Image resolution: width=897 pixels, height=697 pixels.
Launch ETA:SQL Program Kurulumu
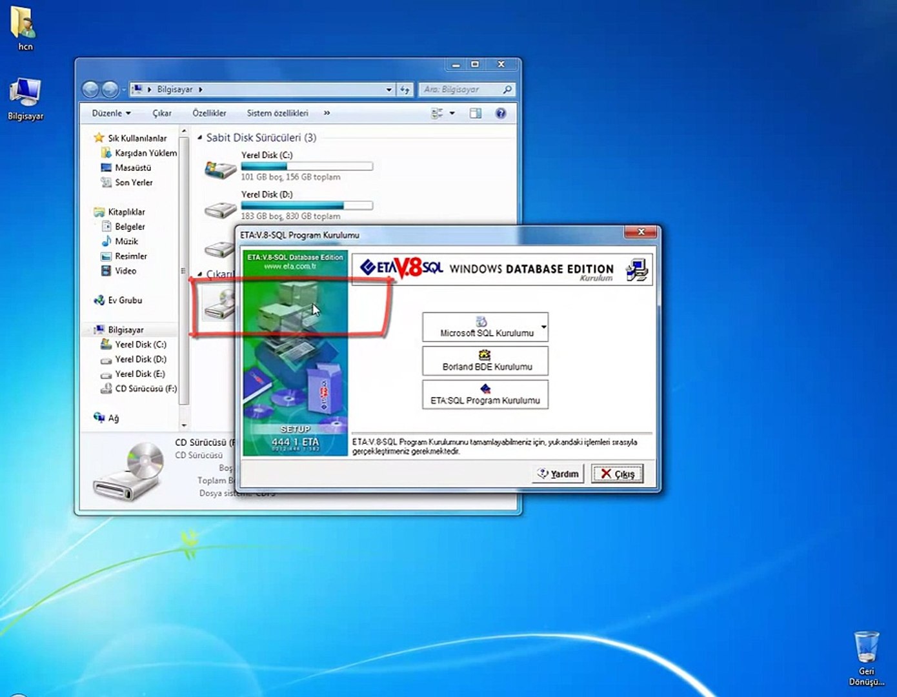[485, 394]
